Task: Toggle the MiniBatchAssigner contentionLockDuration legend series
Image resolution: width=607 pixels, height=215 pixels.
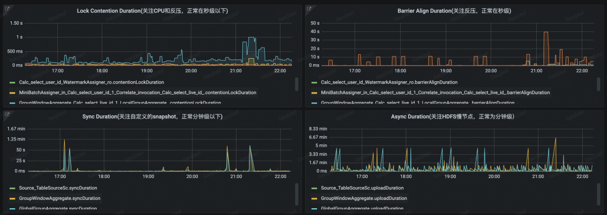Action: tap(134, 92)
